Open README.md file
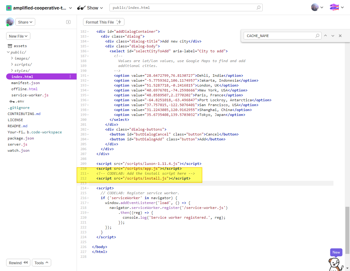350x271 pixels. (x=17, y=126)
